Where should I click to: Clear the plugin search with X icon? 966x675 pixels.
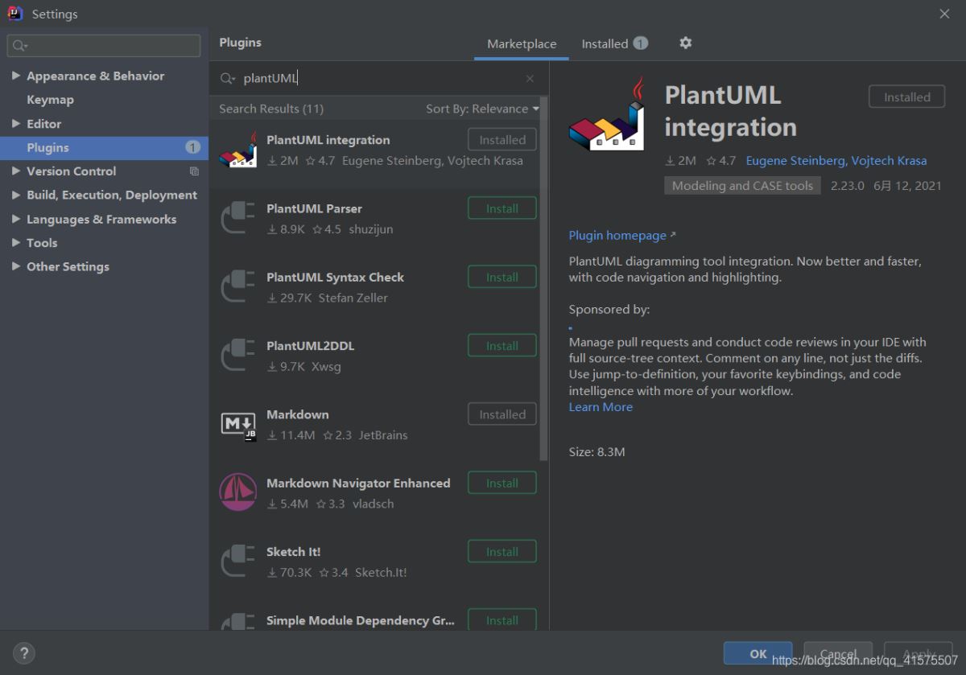pos(530,79)
